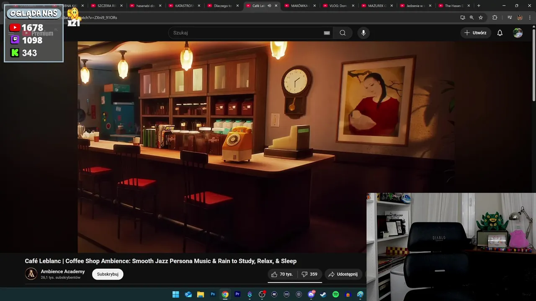Viewport: 536px width, 301px height.
Task: Share the video with the Udostępnij button
Action: coord(343,274)
